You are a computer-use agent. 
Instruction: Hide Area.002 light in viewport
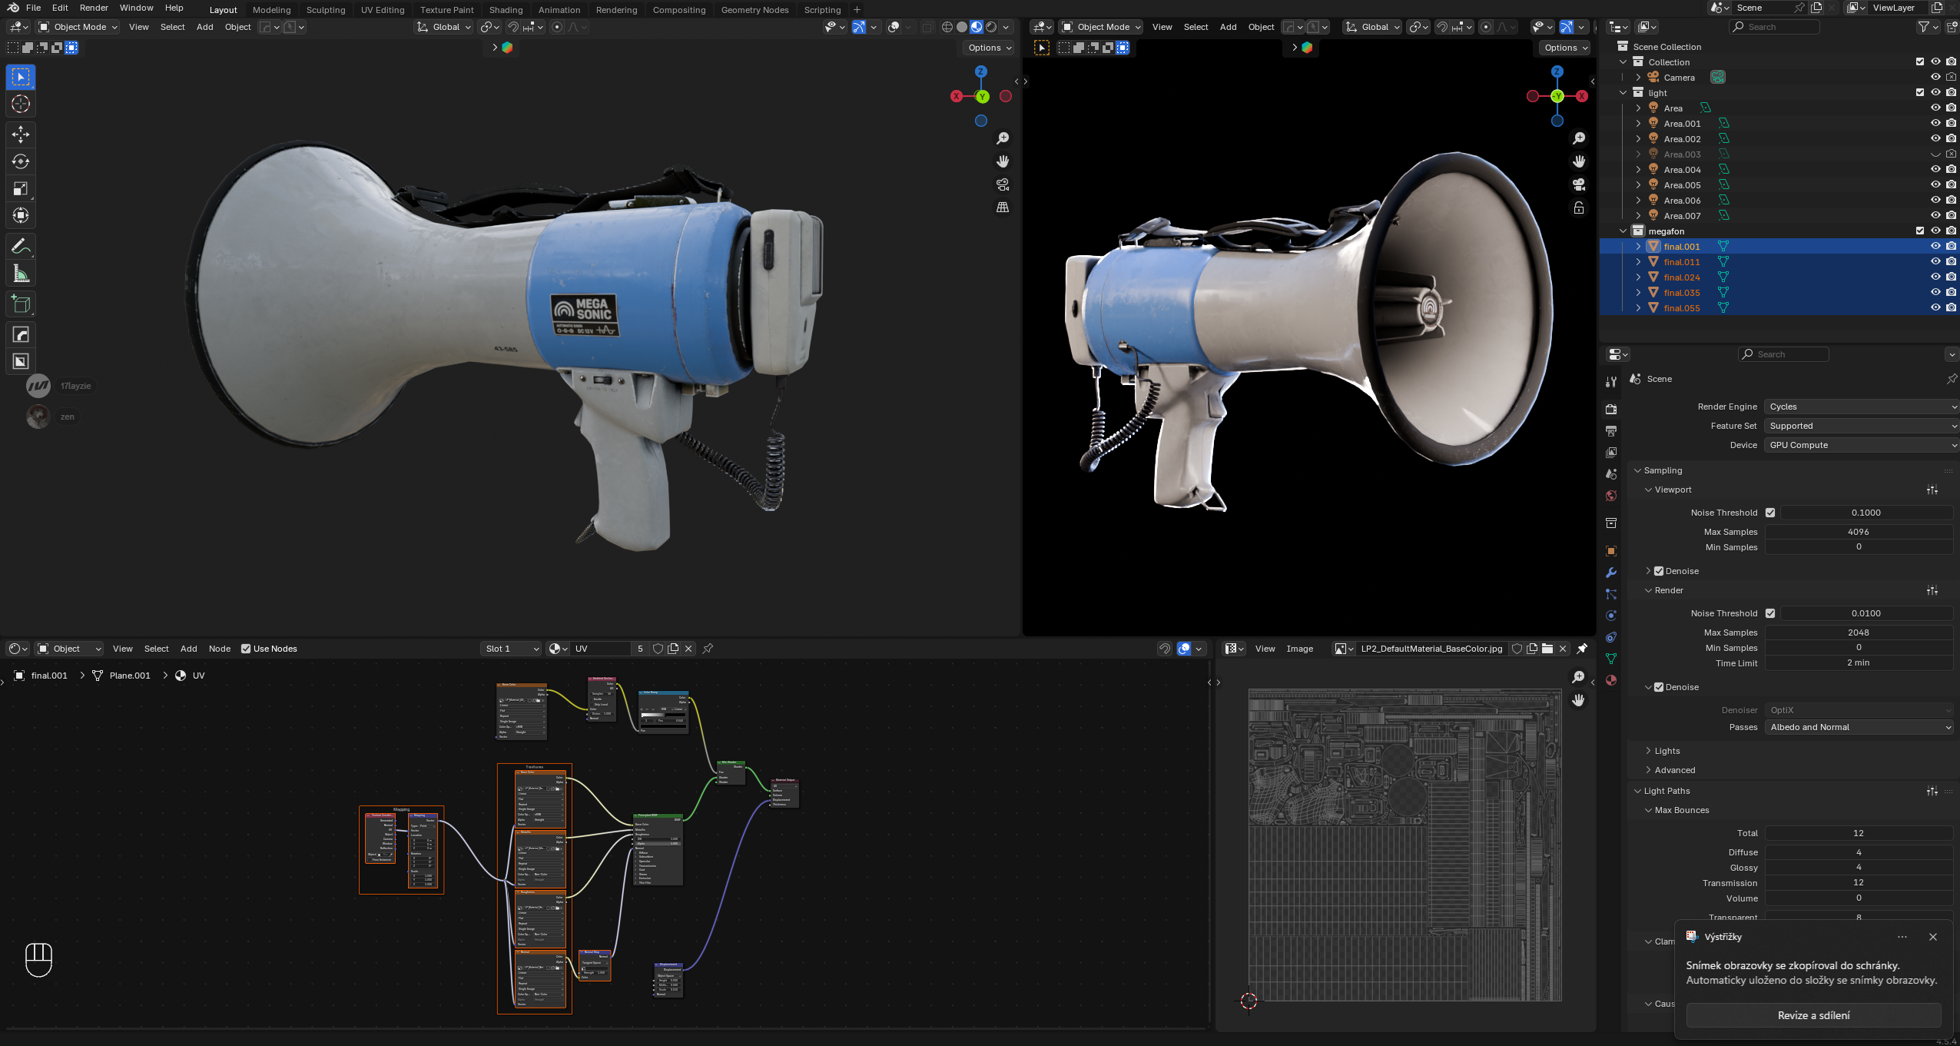click(x=1935, y=139)
